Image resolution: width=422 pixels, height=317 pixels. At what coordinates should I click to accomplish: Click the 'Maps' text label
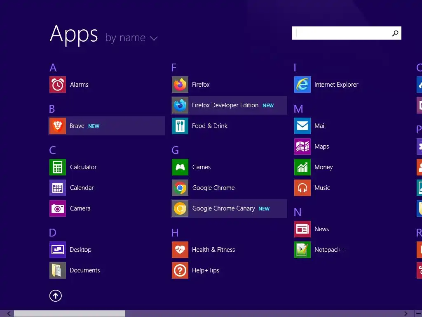point(321,147)
